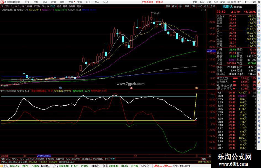Switch to 60分钟 chart period
The width and height of the screenshot is (261, 168).
pos(45,6)
